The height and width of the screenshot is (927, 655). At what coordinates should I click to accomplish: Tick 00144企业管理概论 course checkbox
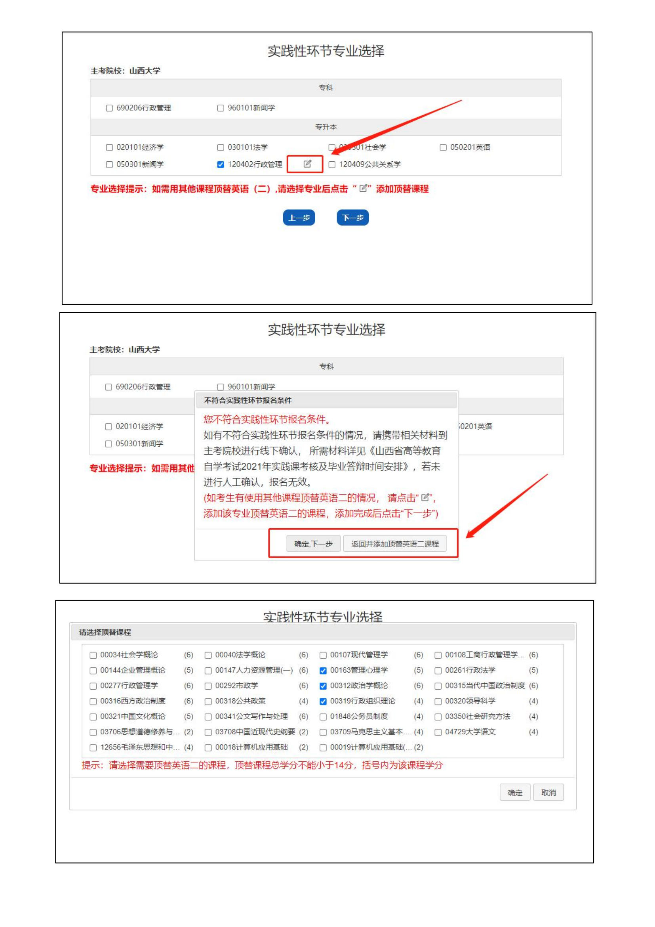pos(93,670)
